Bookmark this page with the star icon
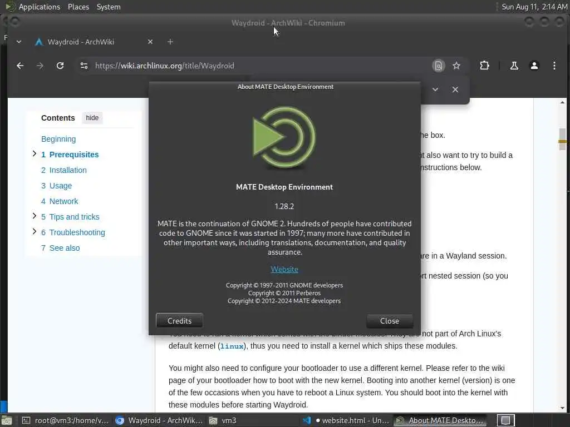Image resolution: width=570 pixels, height=427 pixels. pos(456,66)
